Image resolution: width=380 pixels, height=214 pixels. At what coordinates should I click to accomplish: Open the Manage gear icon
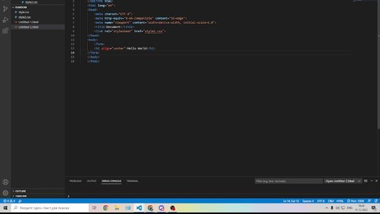tap(5, 193)
